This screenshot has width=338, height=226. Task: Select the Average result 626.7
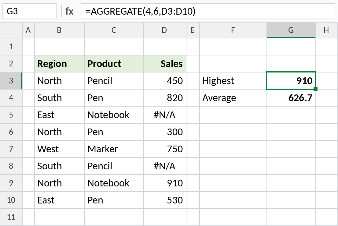click(291, 98)
